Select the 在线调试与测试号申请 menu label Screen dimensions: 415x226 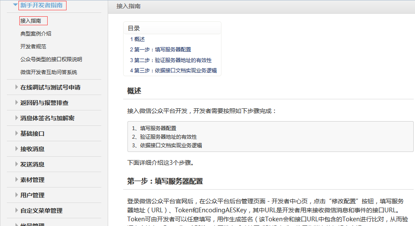(50, 87)
